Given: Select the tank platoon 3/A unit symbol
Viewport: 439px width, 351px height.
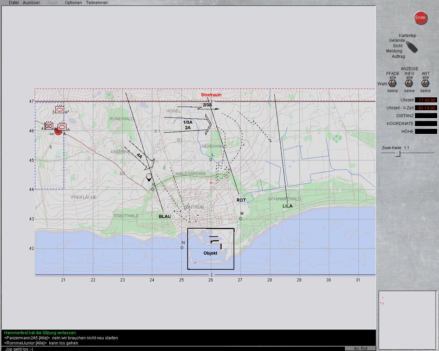Looking at the screenshot, I should pos(60,110).
